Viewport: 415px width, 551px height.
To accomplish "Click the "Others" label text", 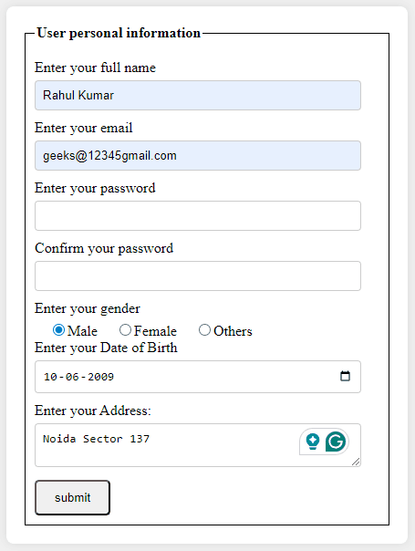I will 233,331.
